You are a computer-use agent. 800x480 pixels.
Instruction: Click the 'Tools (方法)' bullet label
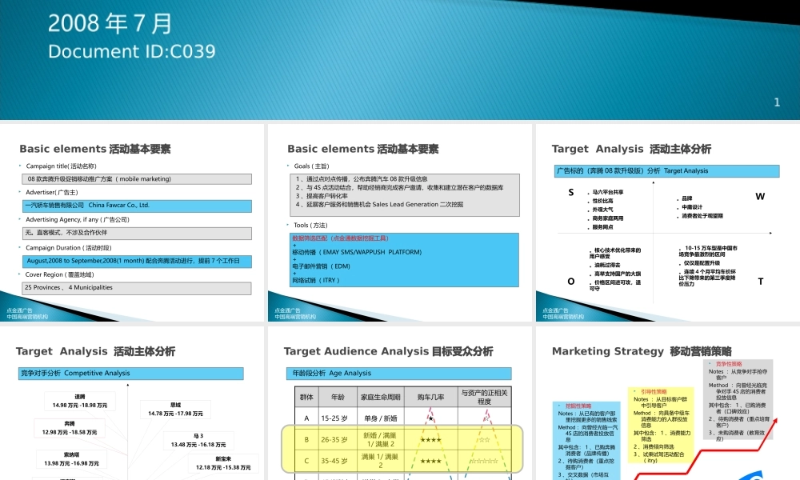tap(310, 225)
